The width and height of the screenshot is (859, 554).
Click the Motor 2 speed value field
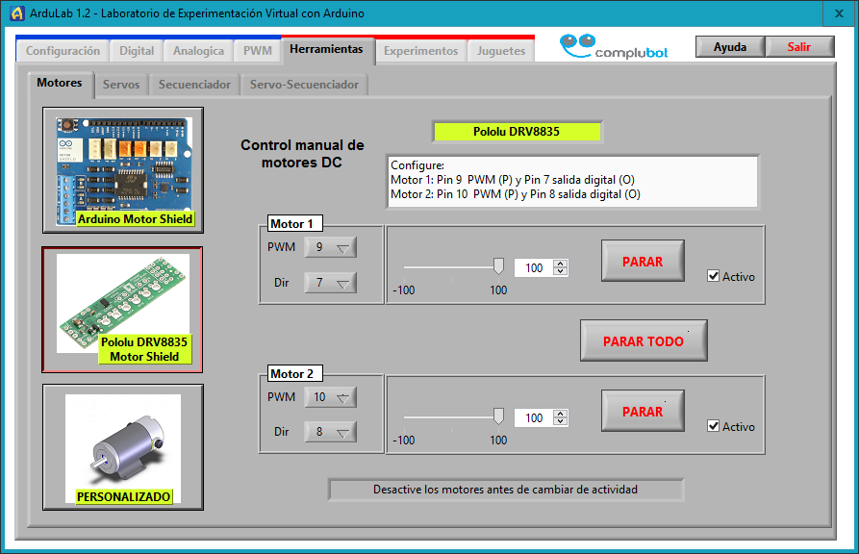[x=535, y=418]
